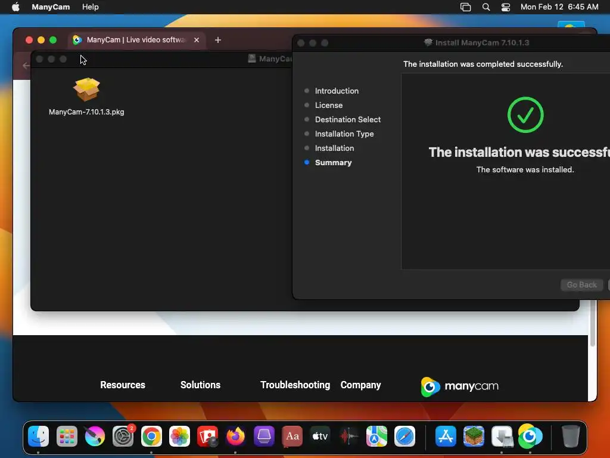Click the 'Install ManyCam 7.10.1.3' window title
610x458 pixels.
482,43
